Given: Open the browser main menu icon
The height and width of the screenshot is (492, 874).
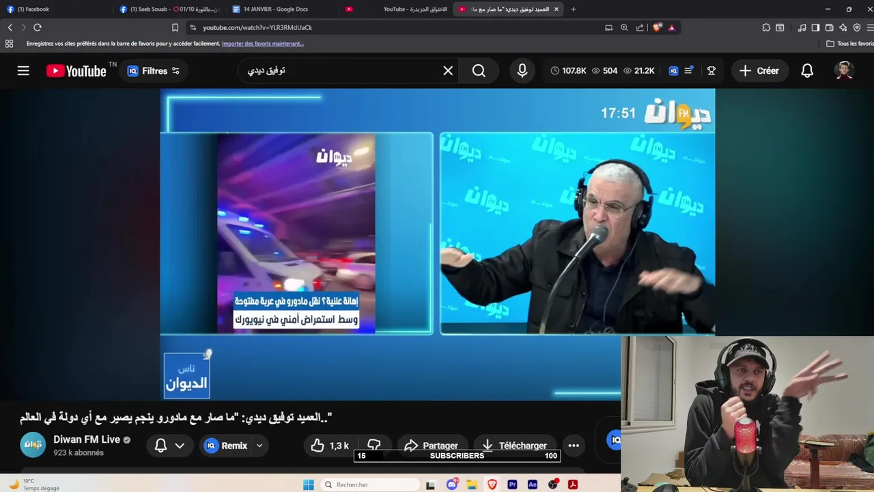Looking at the screenshot, I should [x=871, y=27].
